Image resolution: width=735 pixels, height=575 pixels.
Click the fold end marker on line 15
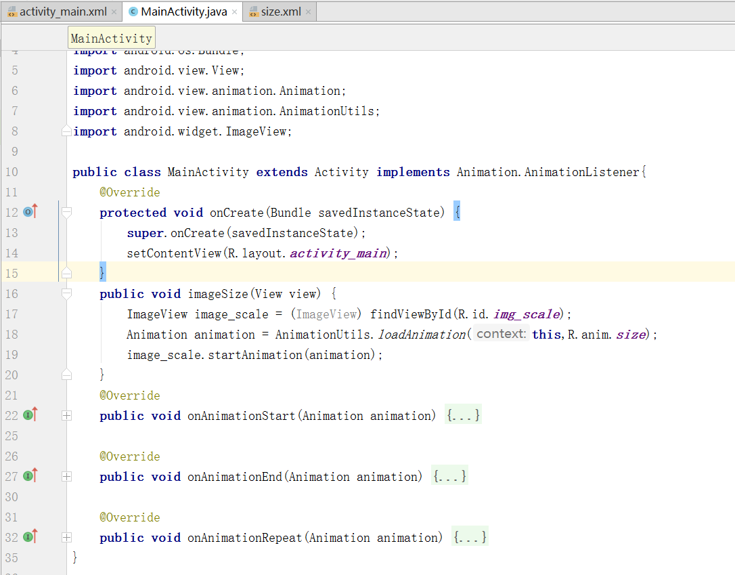pyautogui.click(x=66, y=273)
